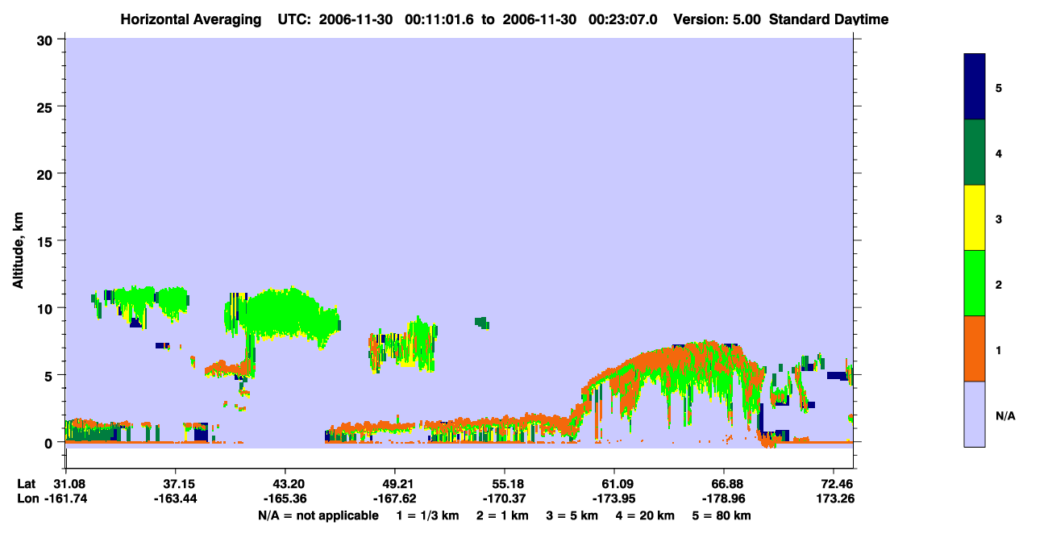1048x538 pixels.
Task: Click the navy blue legend swatch labeled 5
Action: 975,87
